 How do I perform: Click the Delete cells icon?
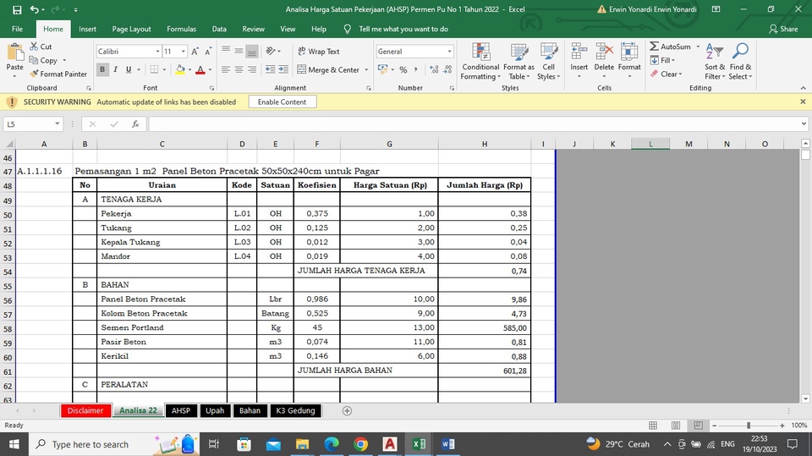604,52
